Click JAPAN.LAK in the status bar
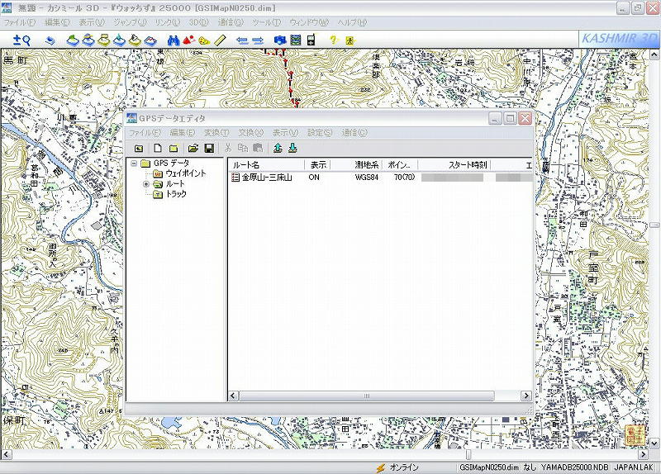Image resolution: width=661 pixels, height=474 pixels. [634, 467]
